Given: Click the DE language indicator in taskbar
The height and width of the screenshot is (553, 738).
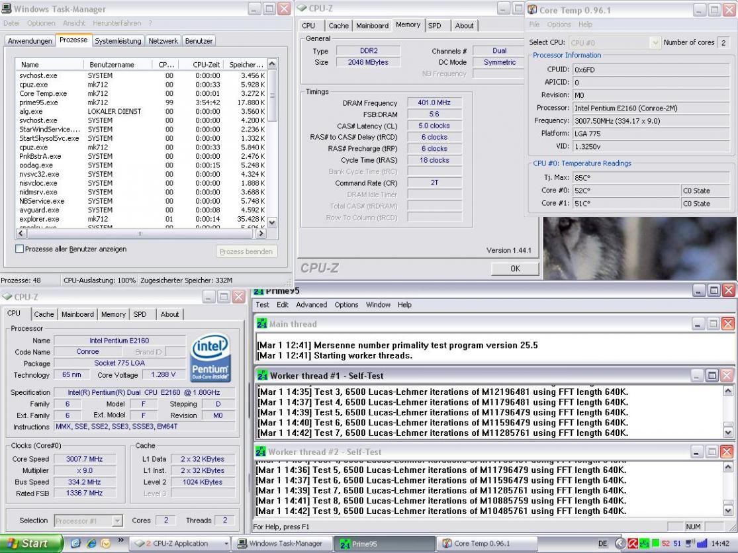Looking at the screenshot, I should (602, 544).
